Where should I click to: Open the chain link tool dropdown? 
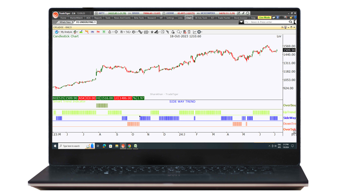coord(140,32)
